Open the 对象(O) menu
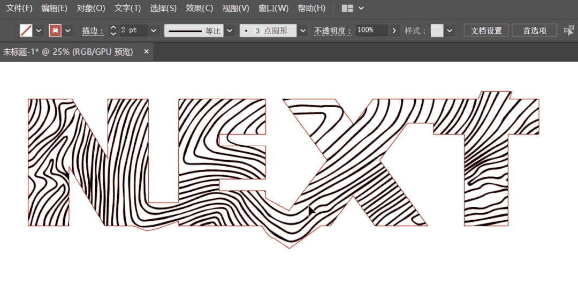 point(90,8)
